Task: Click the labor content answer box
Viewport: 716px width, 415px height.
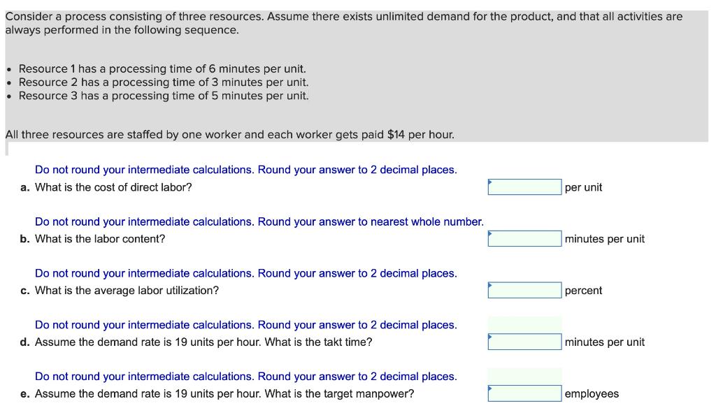Action: click(x=526, y=238)
